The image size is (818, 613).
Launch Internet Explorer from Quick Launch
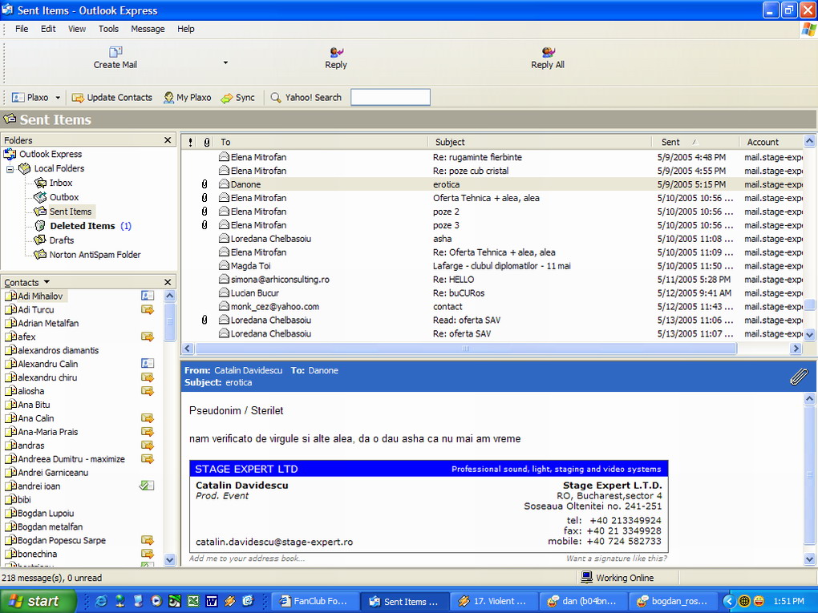tap(101, 601)
